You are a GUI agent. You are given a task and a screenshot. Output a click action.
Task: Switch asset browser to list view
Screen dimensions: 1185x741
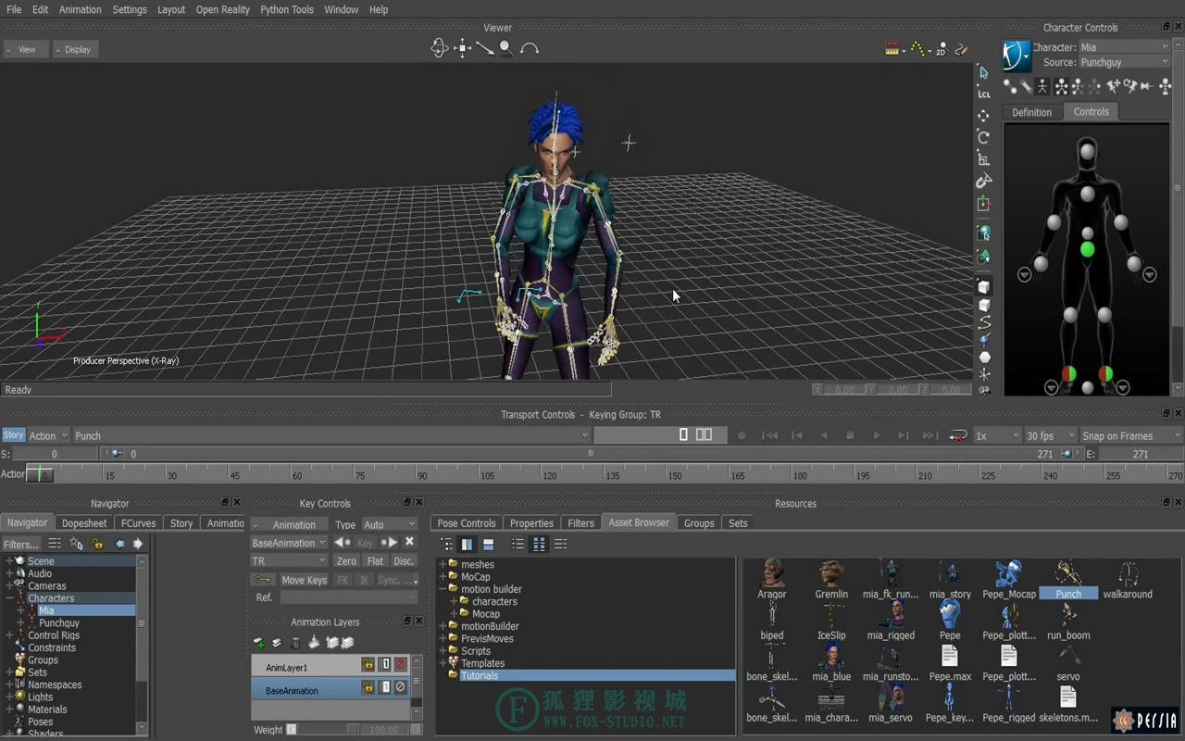518,545
